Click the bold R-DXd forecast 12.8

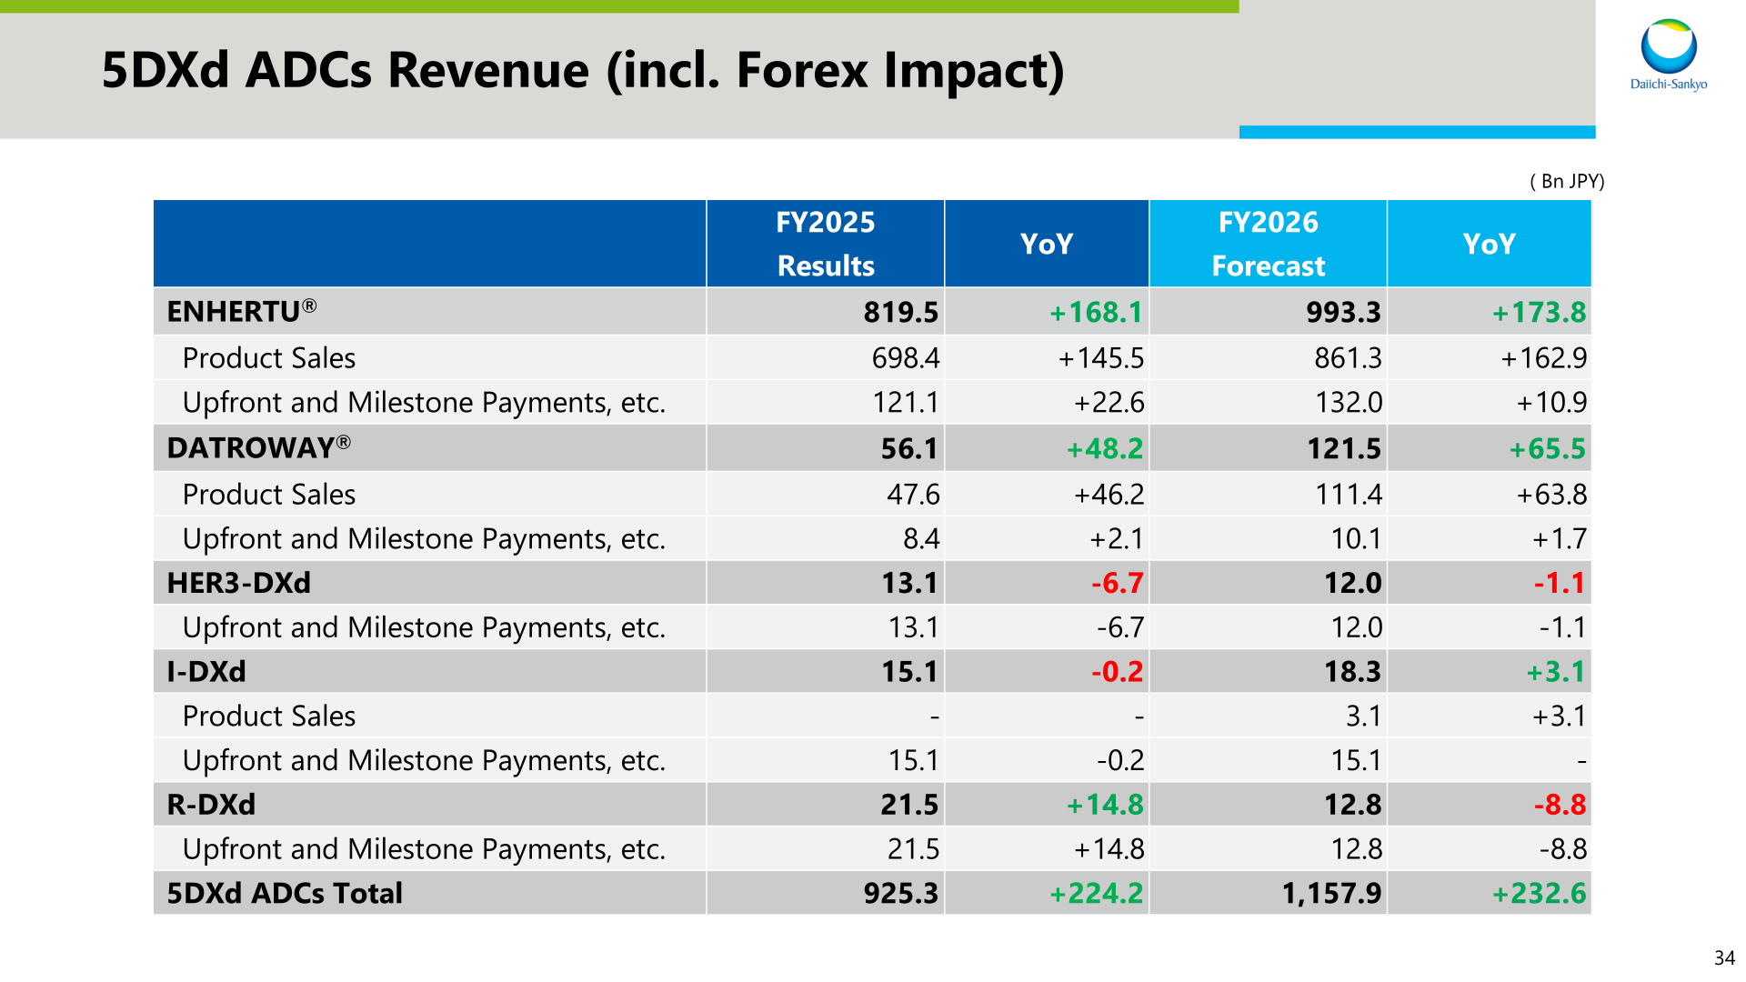coord(1353,804)
